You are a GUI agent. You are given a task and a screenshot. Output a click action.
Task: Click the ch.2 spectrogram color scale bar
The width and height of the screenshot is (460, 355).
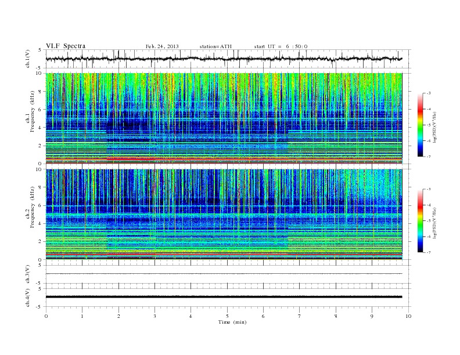(x=421, y=221)
